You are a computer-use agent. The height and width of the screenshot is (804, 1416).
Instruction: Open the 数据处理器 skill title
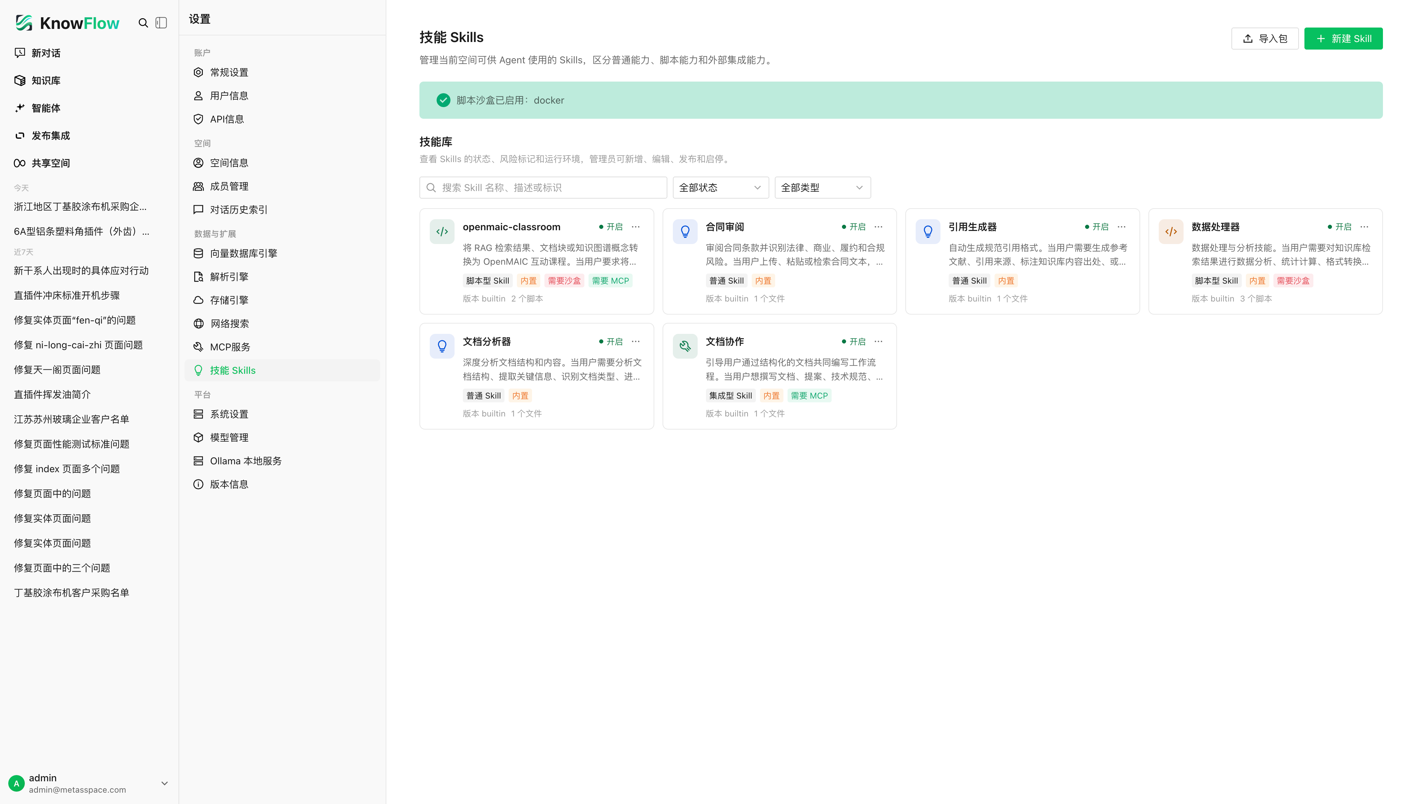pyautogui.click(x=1216, y=227)
